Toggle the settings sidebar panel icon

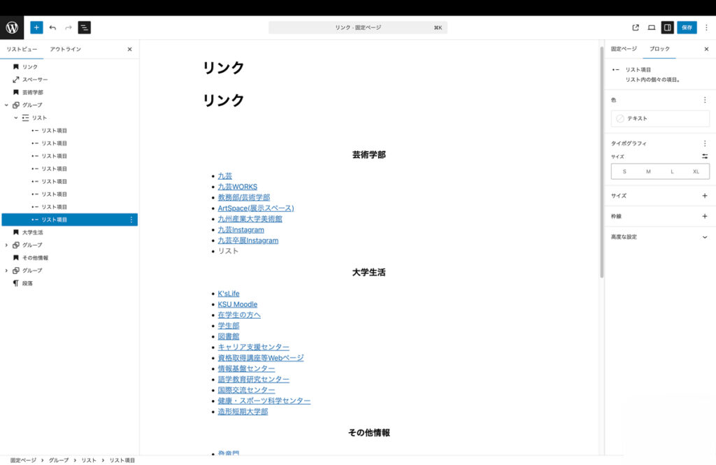[668, 27]
